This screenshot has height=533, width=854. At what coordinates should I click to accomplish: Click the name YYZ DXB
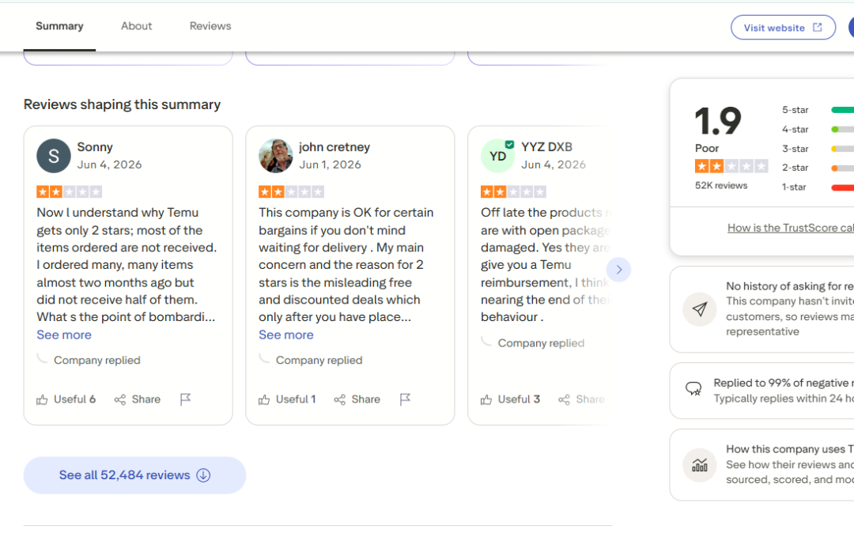(x=547, y=147)
